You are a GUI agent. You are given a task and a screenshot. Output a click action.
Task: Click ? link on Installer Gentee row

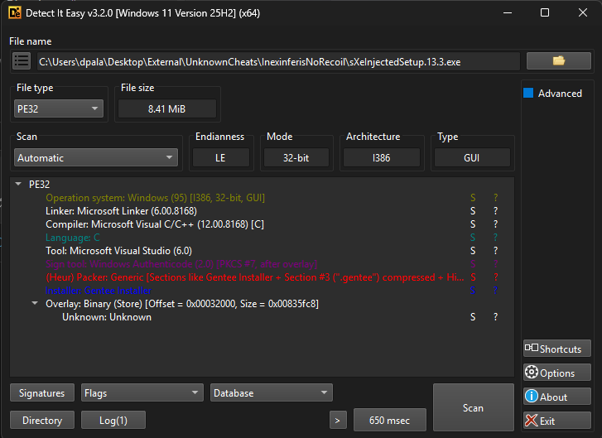point(496,291)
